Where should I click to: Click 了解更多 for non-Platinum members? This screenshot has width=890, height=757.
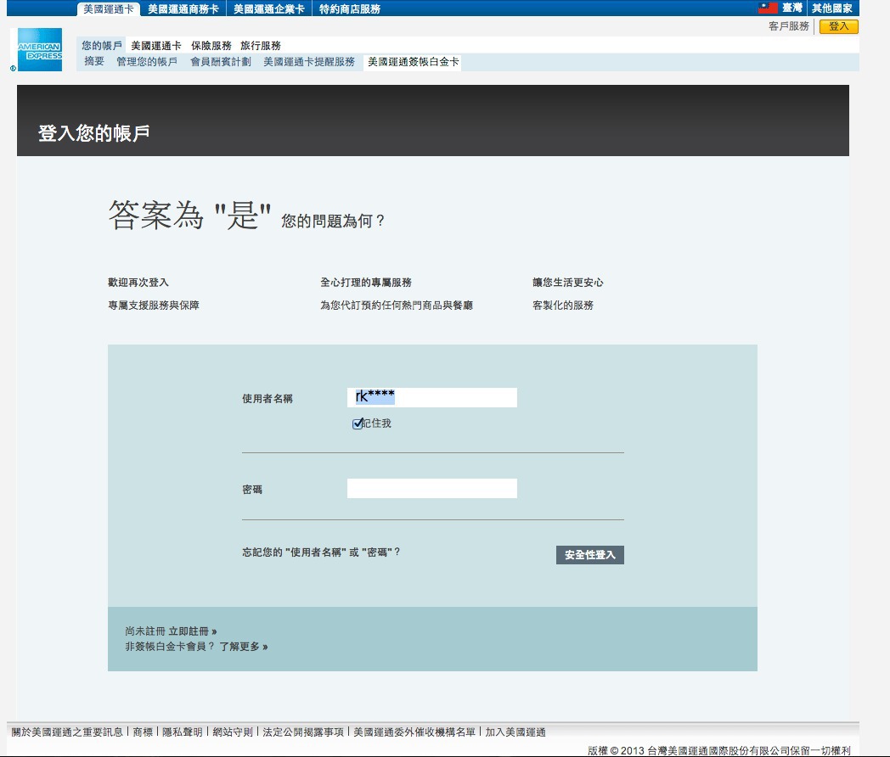tap(244, 647)
